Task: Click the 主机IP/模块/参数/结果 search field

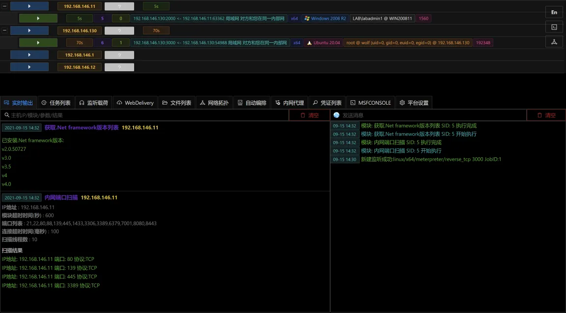Action: click(144, 115)
